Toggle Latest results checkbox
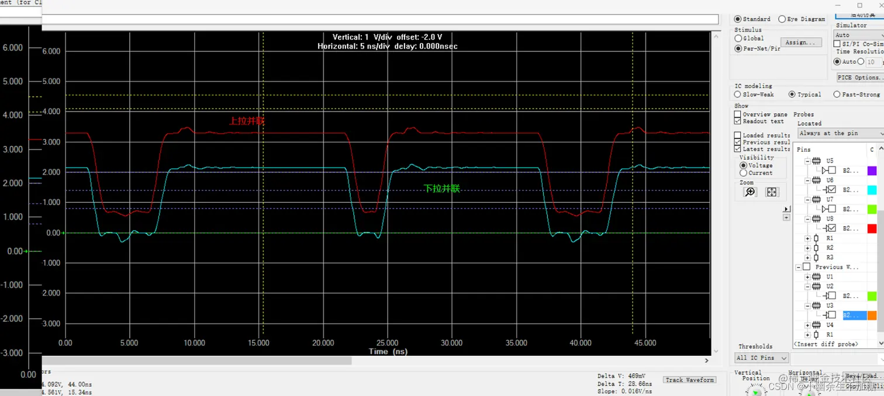The width and height of the screenshot is (884, 396). (738, 149)
